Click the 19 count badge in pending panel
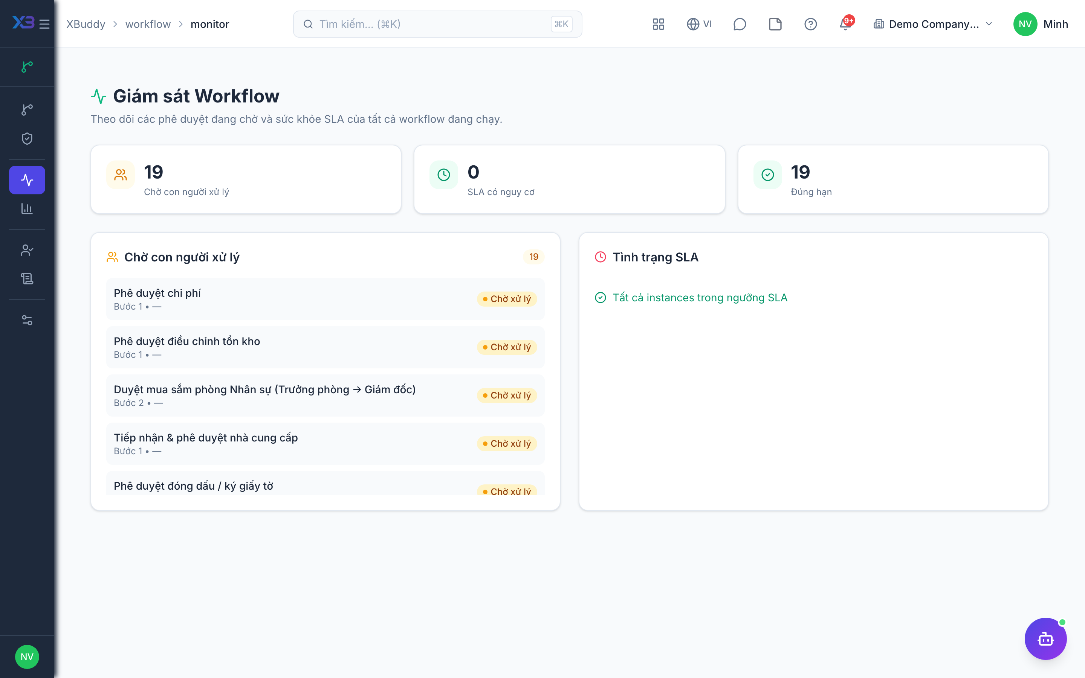Viewport: 1085px width, 678px height. point(533,257)
